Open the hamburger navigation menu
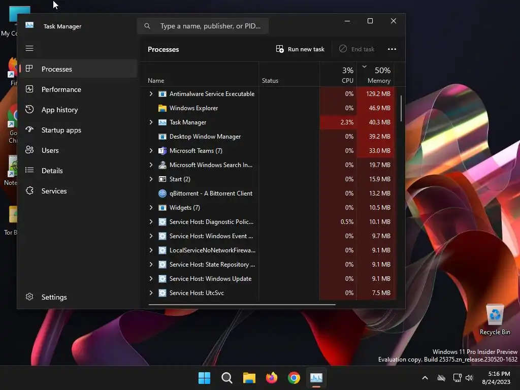The image size is (520, 390). (x=29, y=48)
